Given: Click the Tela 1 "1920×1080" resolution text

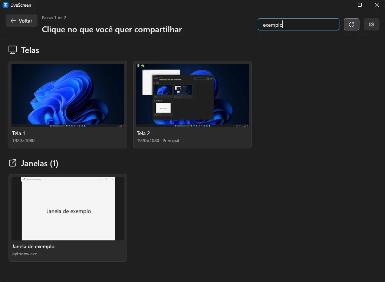Looking at the screenshot, I should (x=23, y=141).
